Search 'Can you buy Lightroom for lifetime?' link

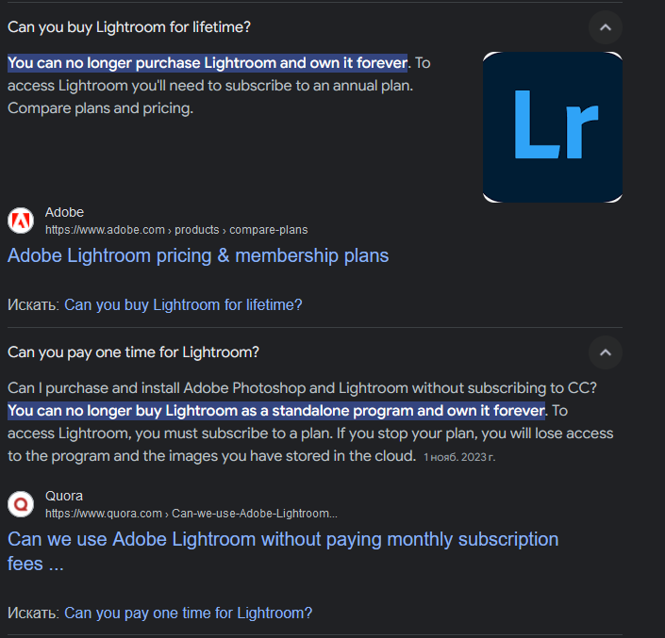click(183, 305)
